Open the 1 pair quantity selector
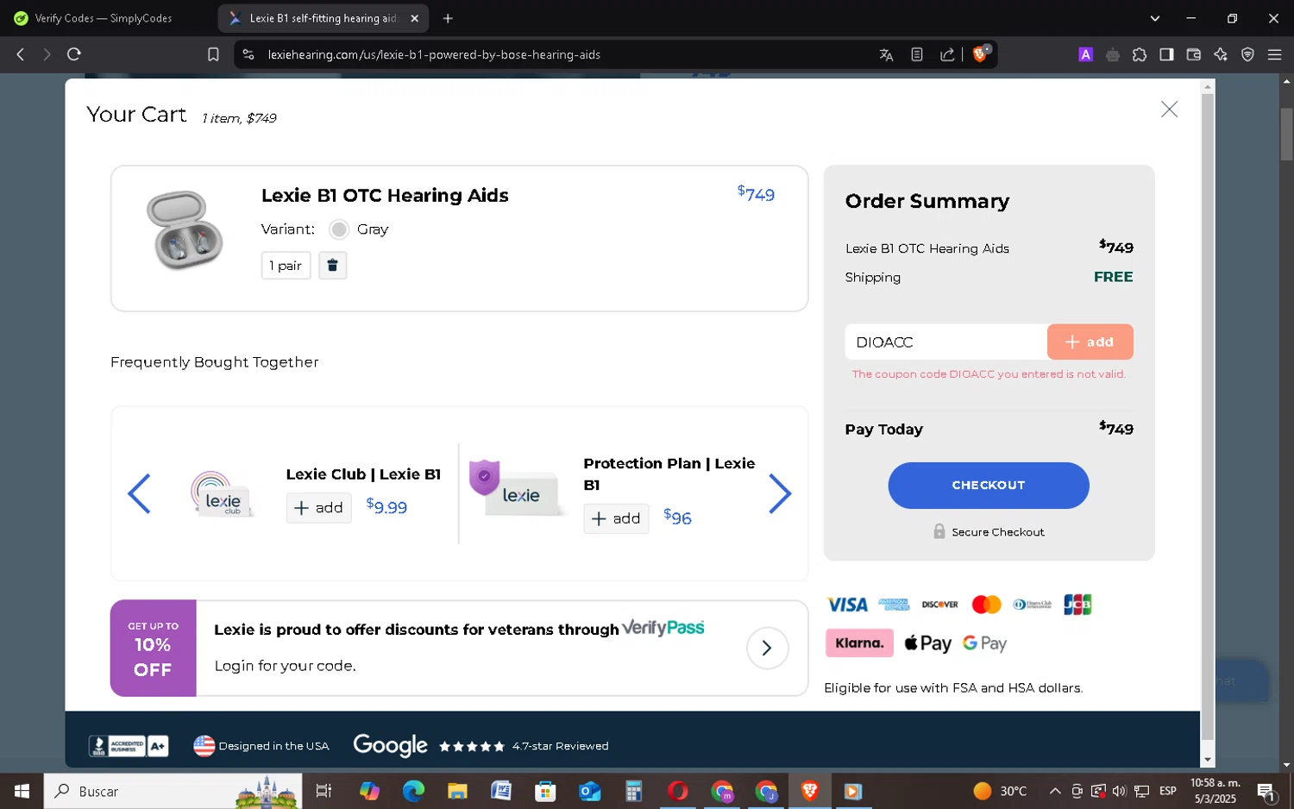 pyautogui.click(x=286, y=266)
